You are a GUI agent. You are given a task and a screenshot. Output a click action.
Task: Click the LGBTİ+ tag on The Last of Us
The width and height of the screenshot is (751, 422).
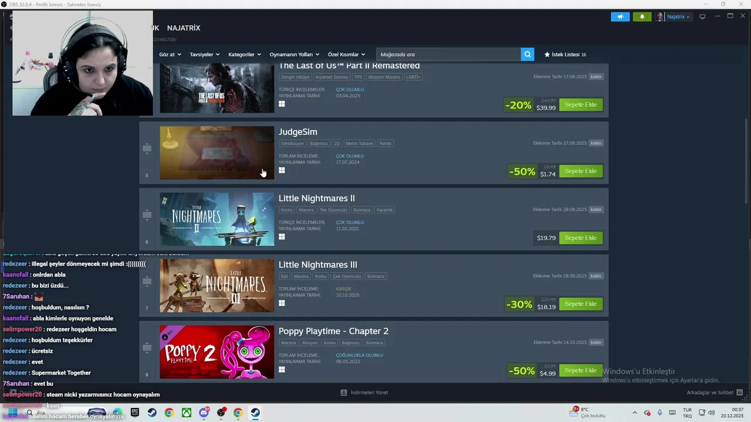(x=413, y=77)
